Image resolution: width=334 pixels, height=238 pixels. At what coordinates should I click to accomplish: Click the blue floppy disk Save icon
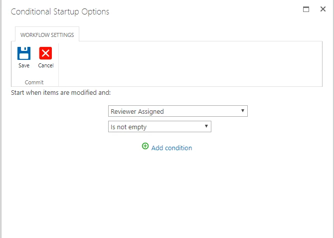point(24,53)
